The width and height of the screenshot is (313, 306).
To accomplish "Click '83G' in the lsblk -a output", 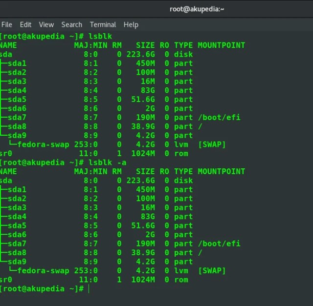I will pyautogui.click(x=148, y=217).
